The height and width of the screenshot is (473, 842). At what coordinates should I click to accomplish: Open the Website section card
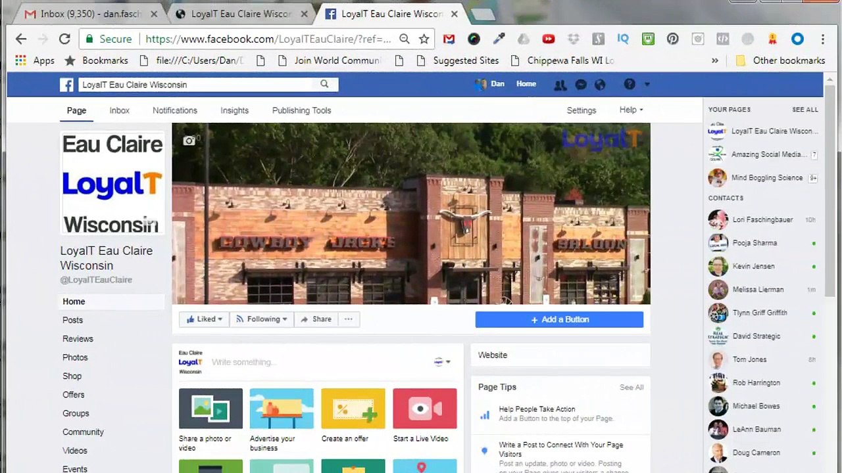[560, 355]
